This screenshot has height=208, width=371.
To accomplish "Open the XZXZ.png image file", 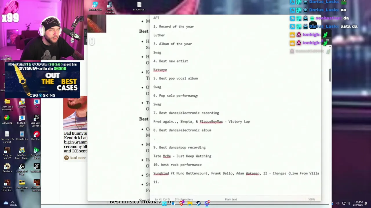I will [x=7, y=120].
